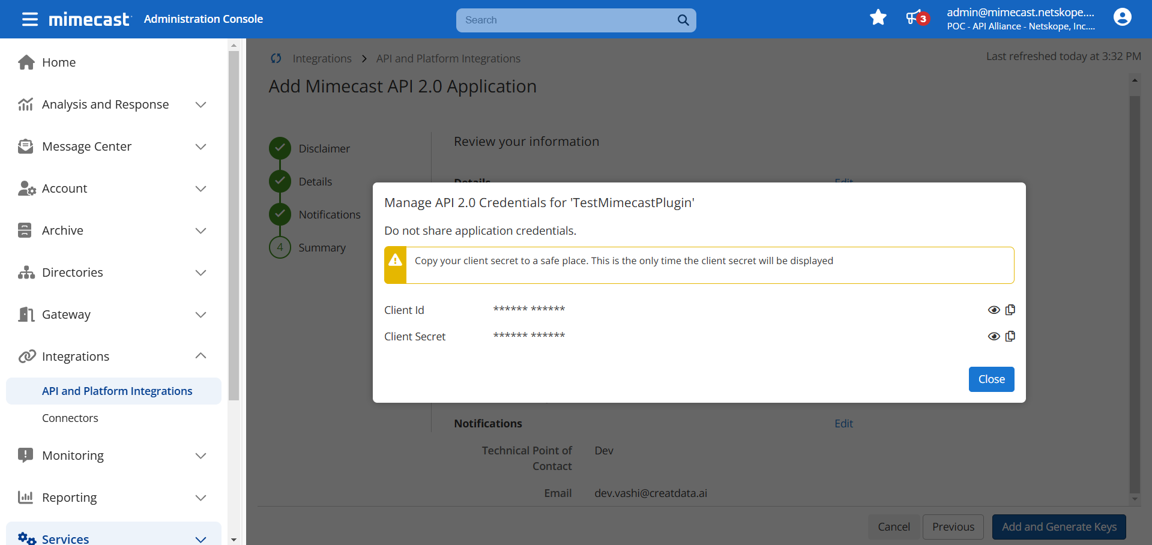
Task: Click the Directories hierarchy icon
Action: (x=26, y=272)
